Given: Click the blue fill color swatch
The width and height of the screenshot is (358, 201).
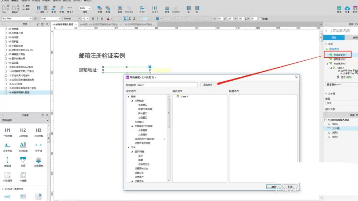Looking at the screenshot, I should 157,19.
